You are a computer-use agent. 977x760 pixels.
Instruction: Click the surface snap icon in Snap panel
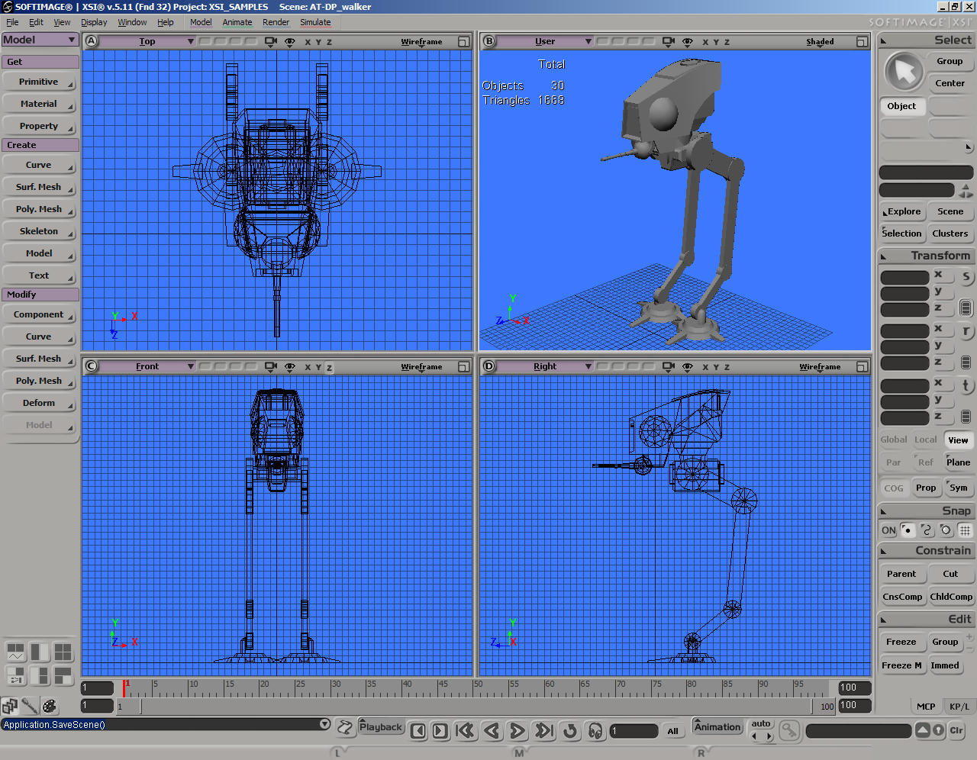tap(946, 530)
